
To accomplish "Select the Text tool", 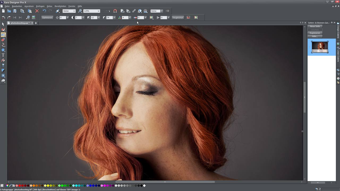I will click(3, 55).
